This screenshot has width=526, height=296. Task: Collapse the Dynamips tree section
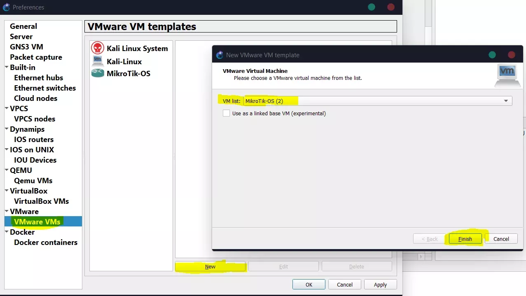7,129
